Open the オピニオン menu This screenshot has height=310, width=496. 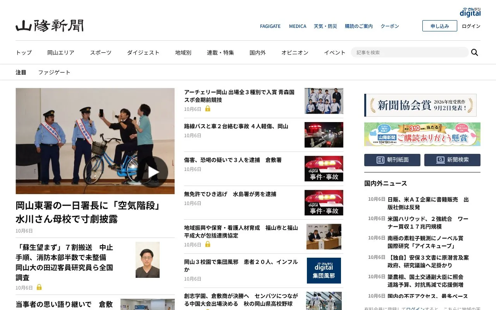(295, 52)
